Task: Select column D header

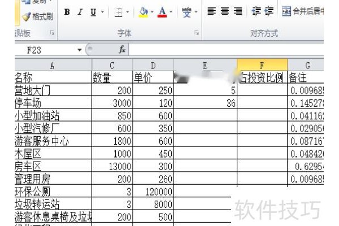Action: coord(153,66)
